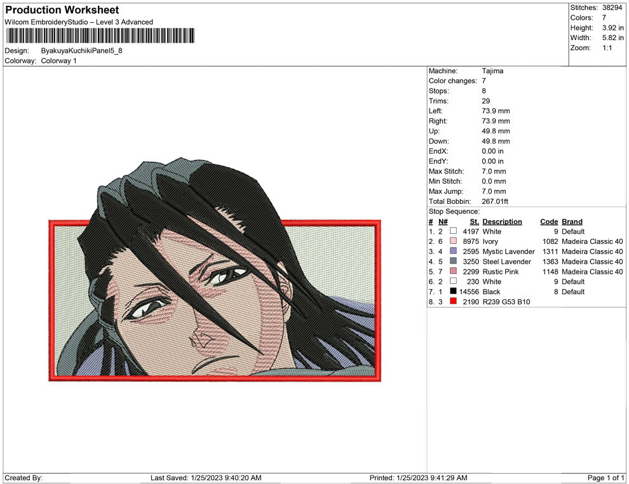Viewport: 629px width, 484px height.
Task: Click the Stitches value 38294
Action: coord(612,8)
